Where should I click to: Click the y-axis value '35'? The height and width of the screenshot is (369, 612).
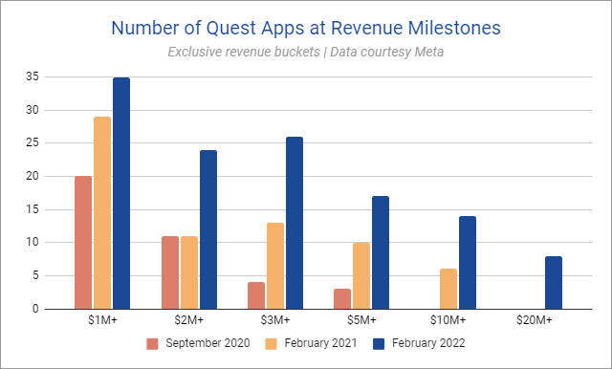click(x=33, y=76)
